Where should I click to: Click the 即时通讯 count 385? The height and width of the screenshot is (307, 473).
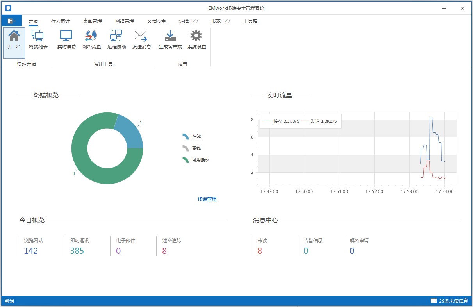pyautogui.click(x=77, y=251)
